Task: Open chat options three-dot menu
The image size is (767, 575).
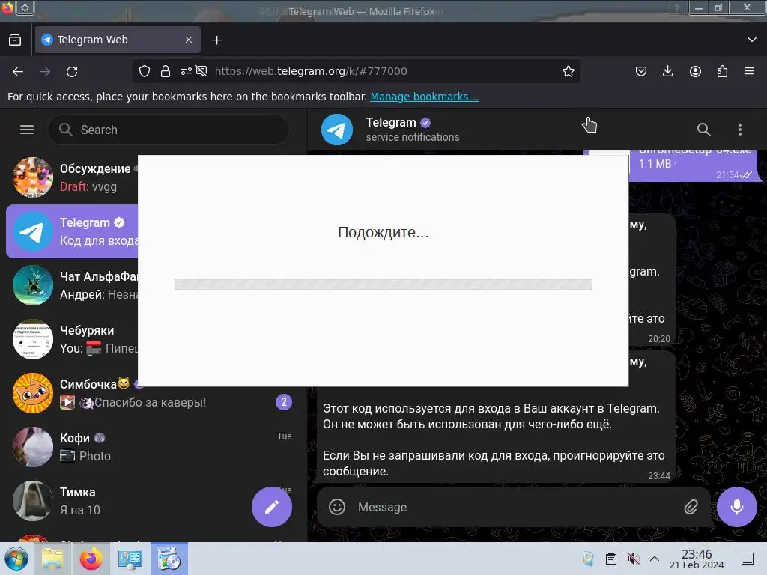Action: coord(739,130)
